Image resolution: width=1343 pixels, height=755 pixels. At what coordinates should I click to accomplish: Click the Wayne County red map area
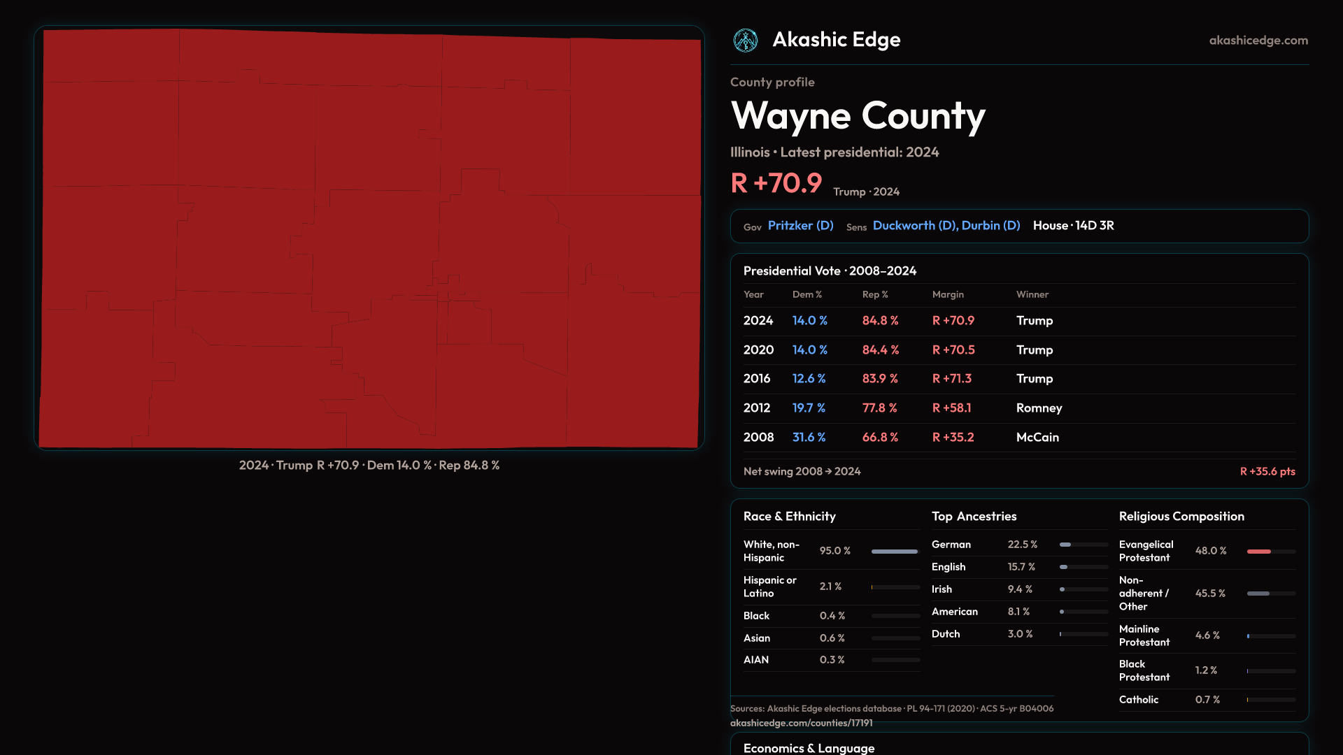[369, 238]
